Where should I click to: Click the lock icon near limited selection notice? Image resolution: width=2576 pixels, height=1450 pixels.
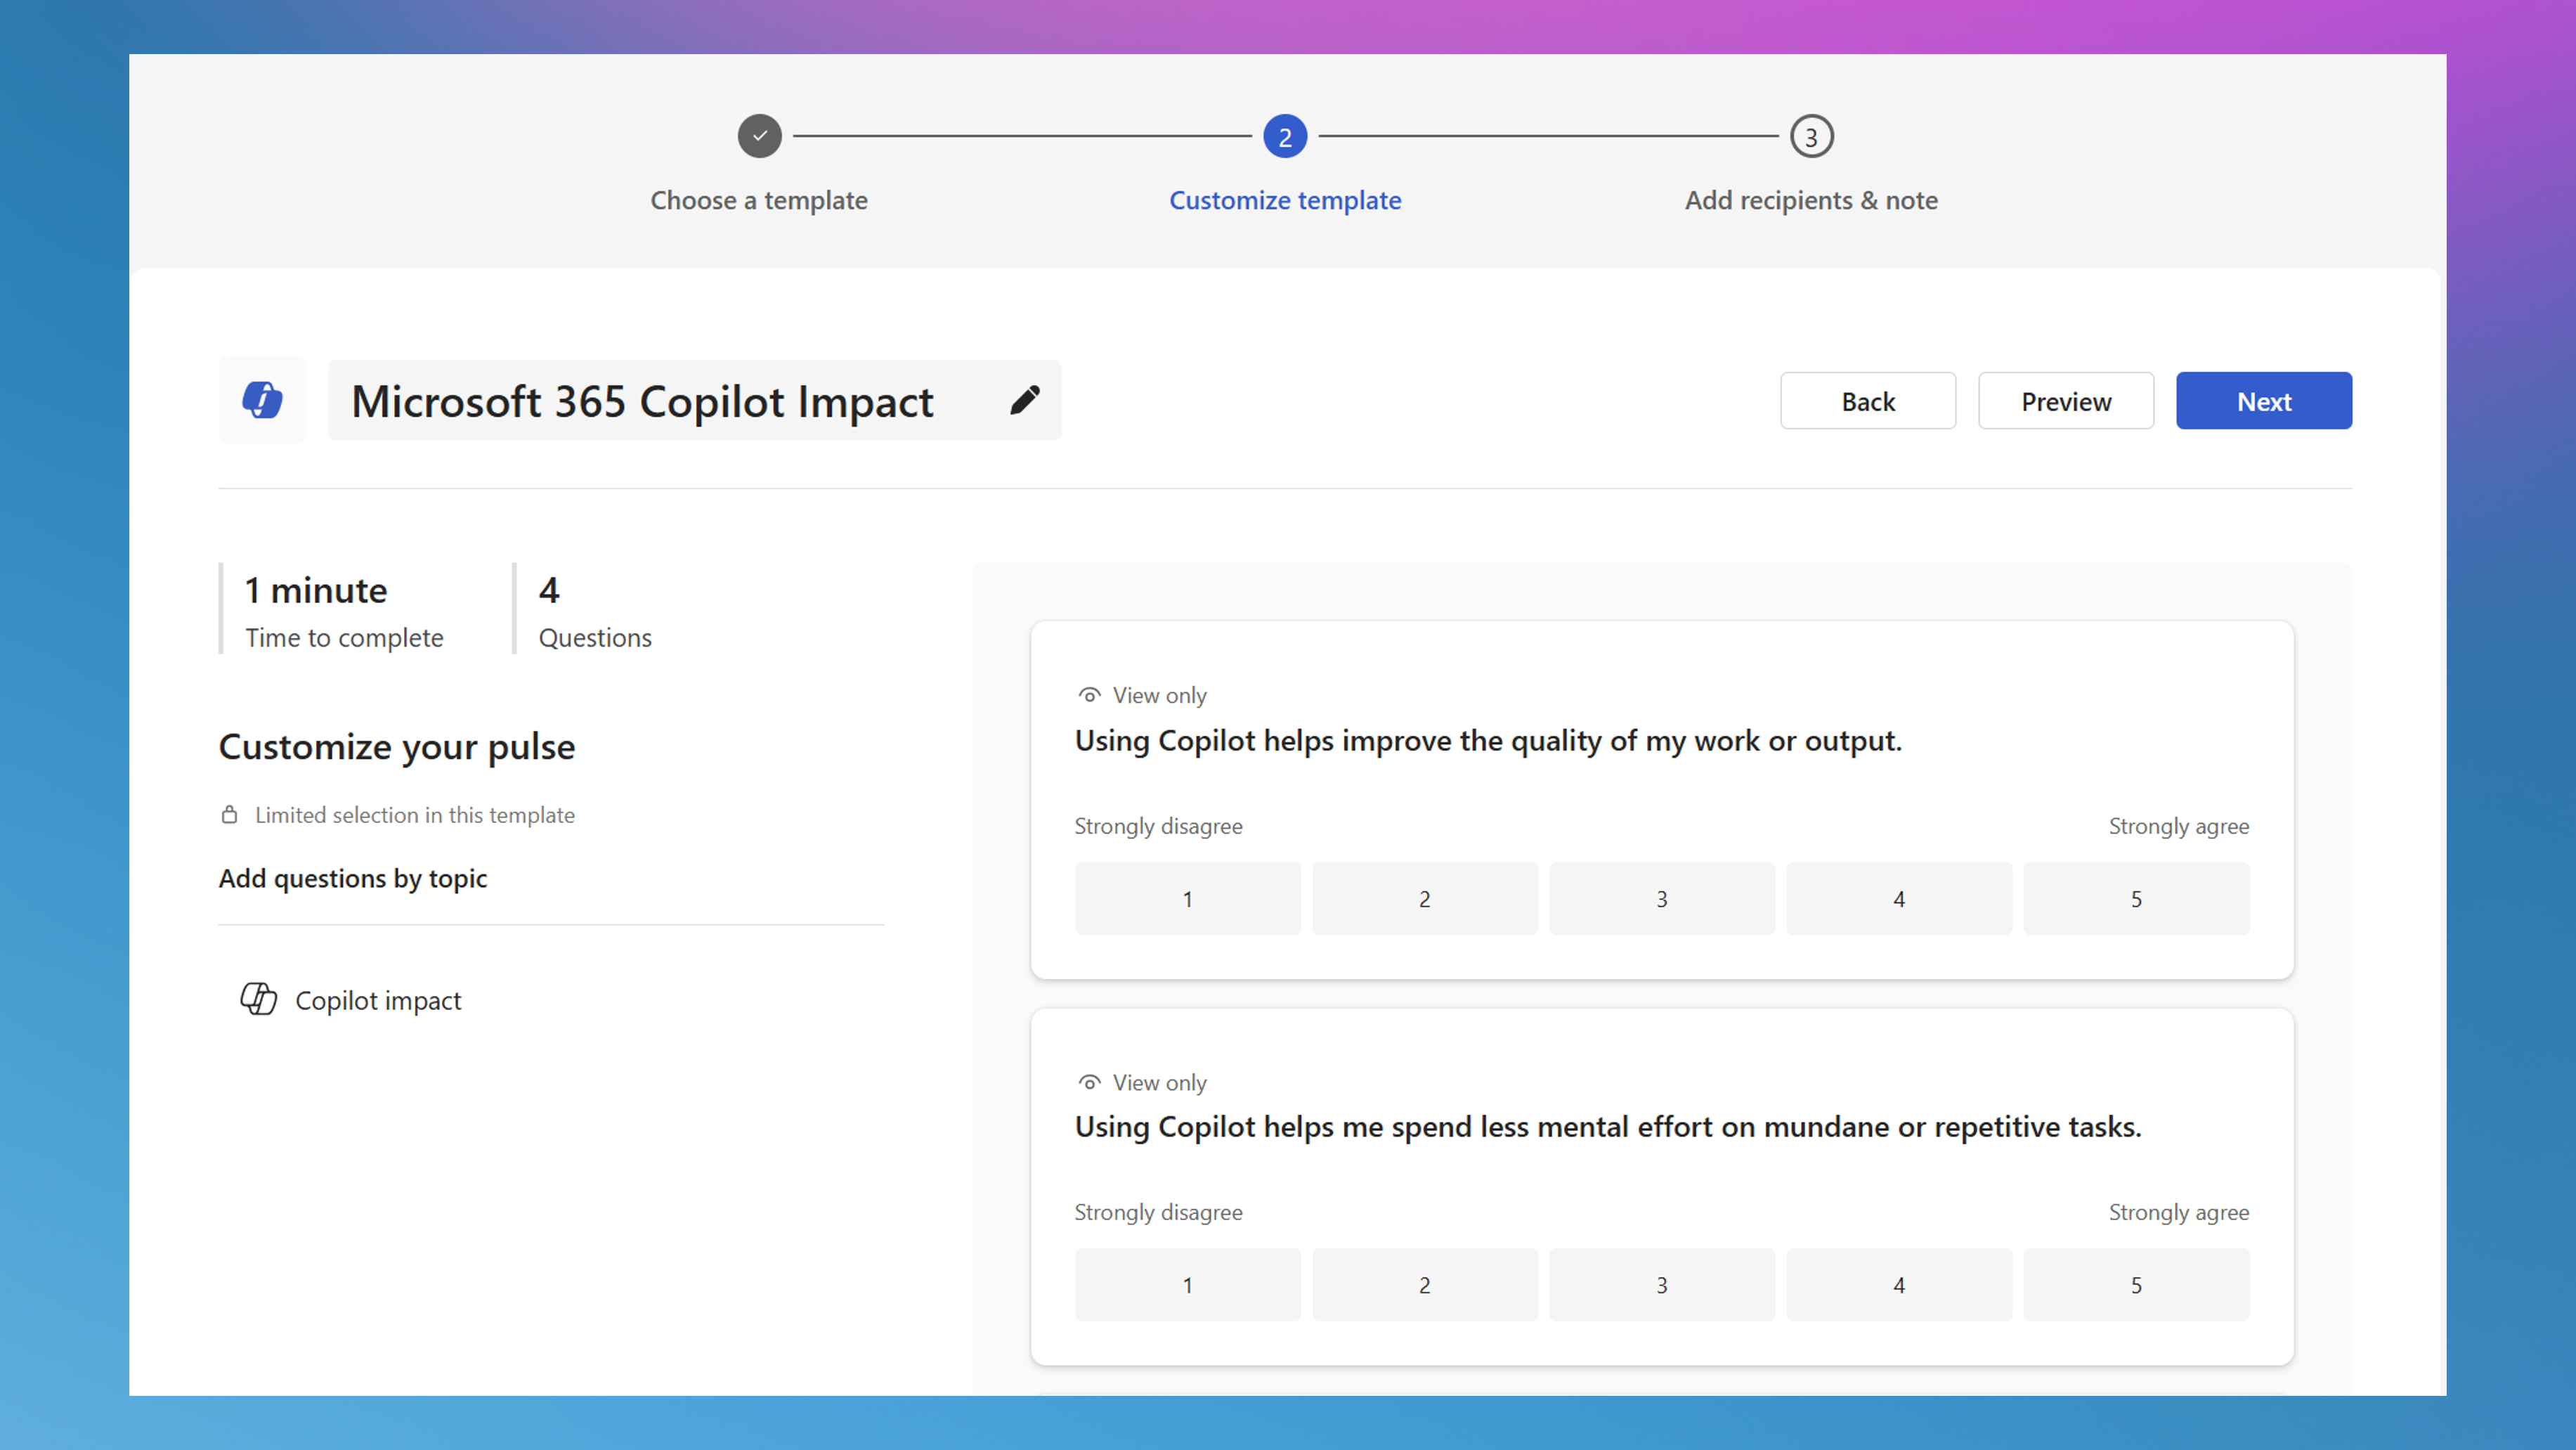point(229,815)
